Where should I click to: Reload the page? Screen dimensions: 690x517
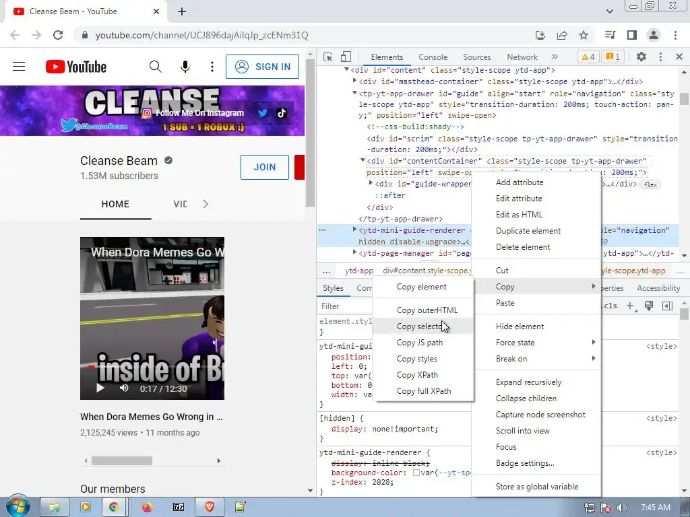pos(58,35)
